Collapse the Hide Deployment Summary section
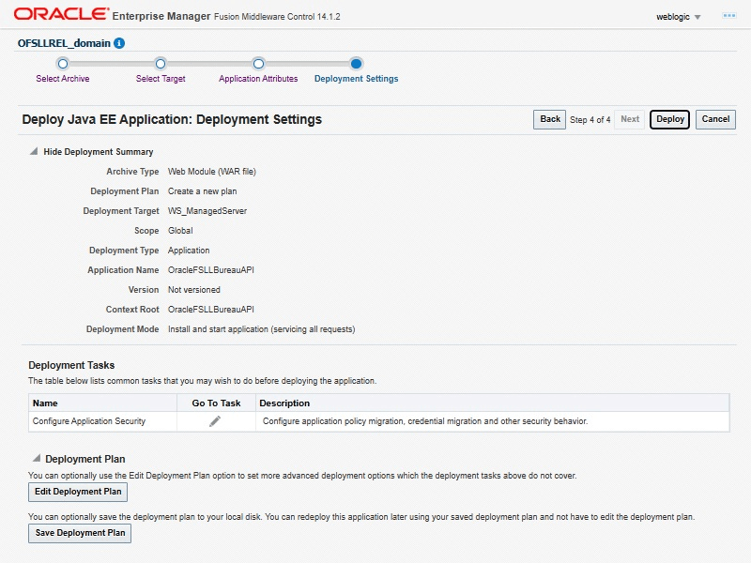Screen dimensions: 751x563 pos(35,151)
